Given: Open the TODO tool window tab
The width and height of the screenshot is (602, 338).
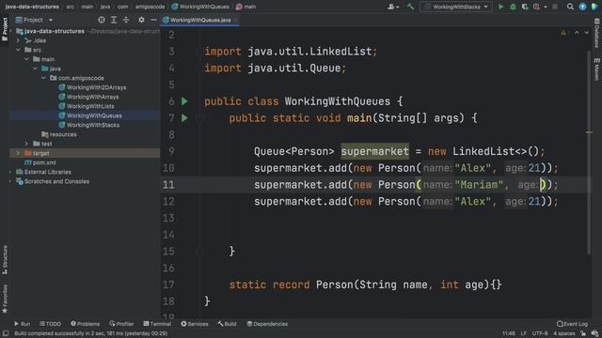Looking at the screenshot, I should [50, 324].
